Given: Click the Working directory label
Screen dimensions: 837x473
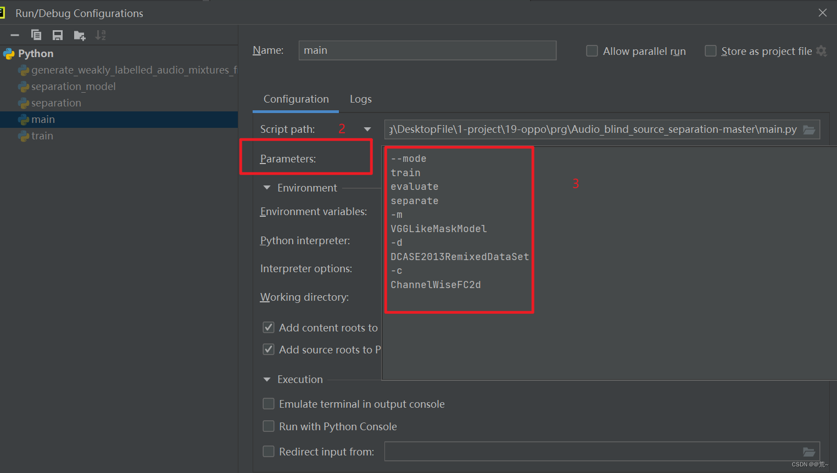Looking at the screenshot, I should [304, 297].
